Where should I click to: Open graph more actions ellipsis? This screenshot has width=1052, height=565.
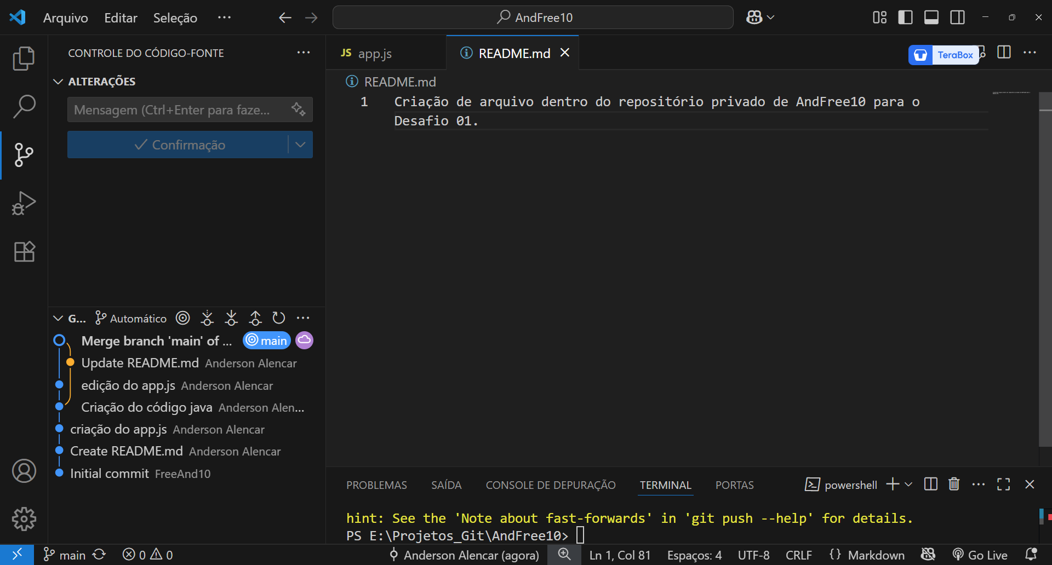coord(303,318)
